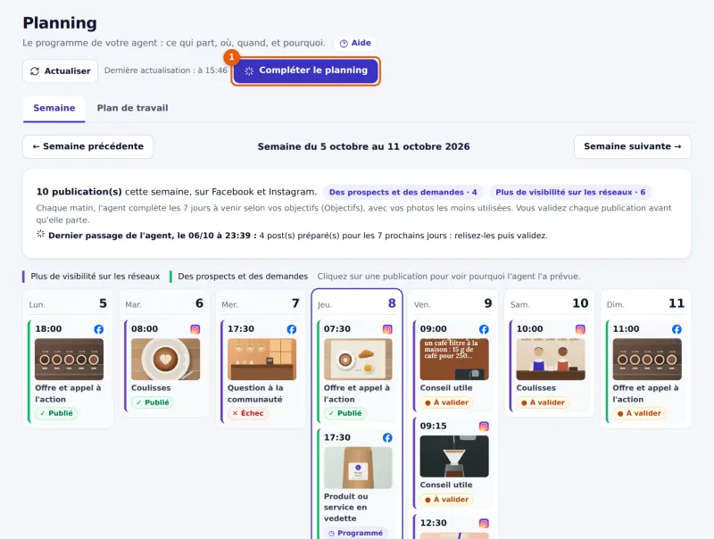Click Monday's Offre et appel à l'action title
Viewport: 714px width, 539px height.
click(x=68, y=394)
